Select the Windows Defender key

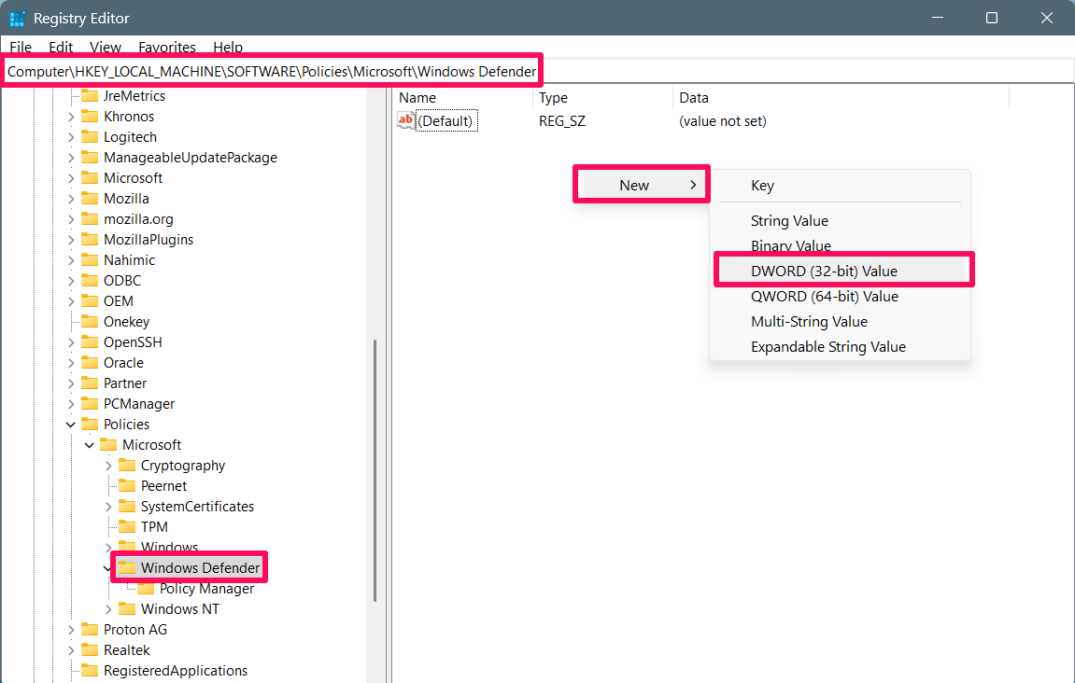(200, 568)
